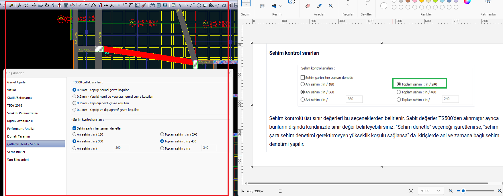The width and height of the screenshot is (503, 196).
Task: Select the Text 'A' tool in CAD toolbar
Action: coord(180,5)
